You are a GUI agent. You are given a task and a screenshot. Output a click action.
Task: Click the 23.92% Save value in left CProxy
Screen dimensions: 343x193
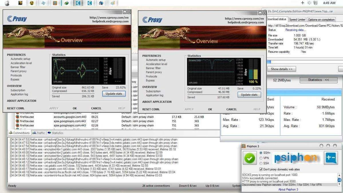tap(121, 88)
